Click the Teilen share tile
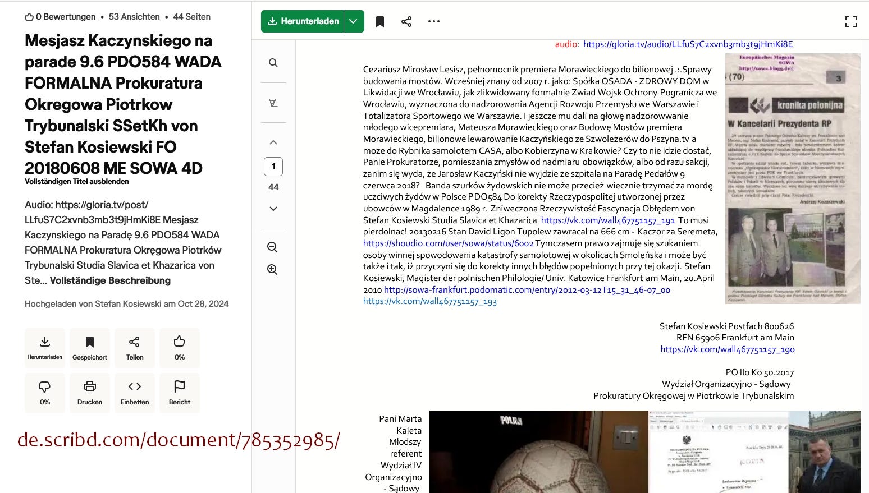This screenshot has width=869, height=493. coord(135,348)
